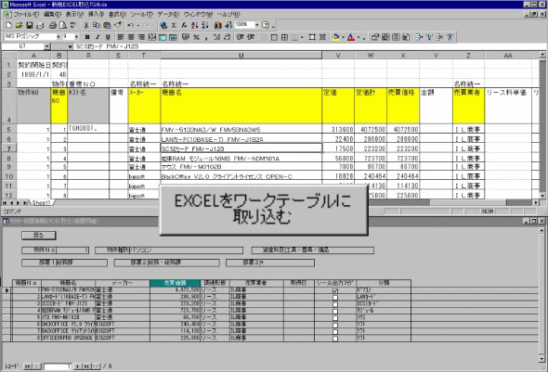Open the データ (Data) menu
The height and width of the screenshot is (372, 548).
pos(168,14)
